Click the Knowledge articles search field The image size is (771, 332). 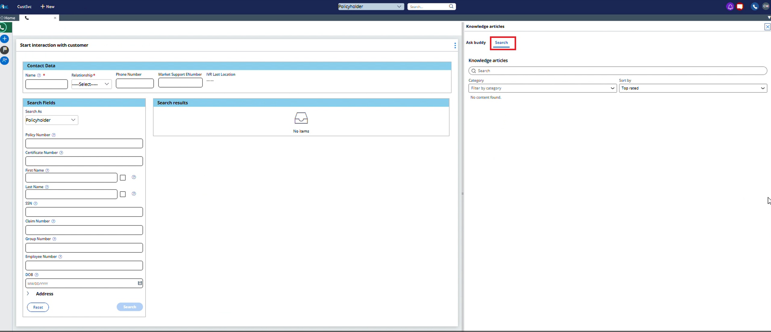[x=618, y=71]
